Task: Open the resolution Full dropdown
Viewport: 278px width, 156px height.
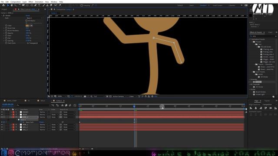Action: (x=99, y=96)
